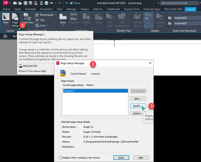201x162 pixels.
Task: Open the Manage ribbon tab
Action: [x=71, y=9]
